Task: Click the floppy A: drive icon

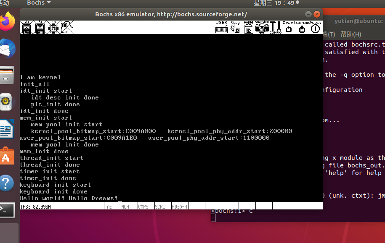Action: 26,27
